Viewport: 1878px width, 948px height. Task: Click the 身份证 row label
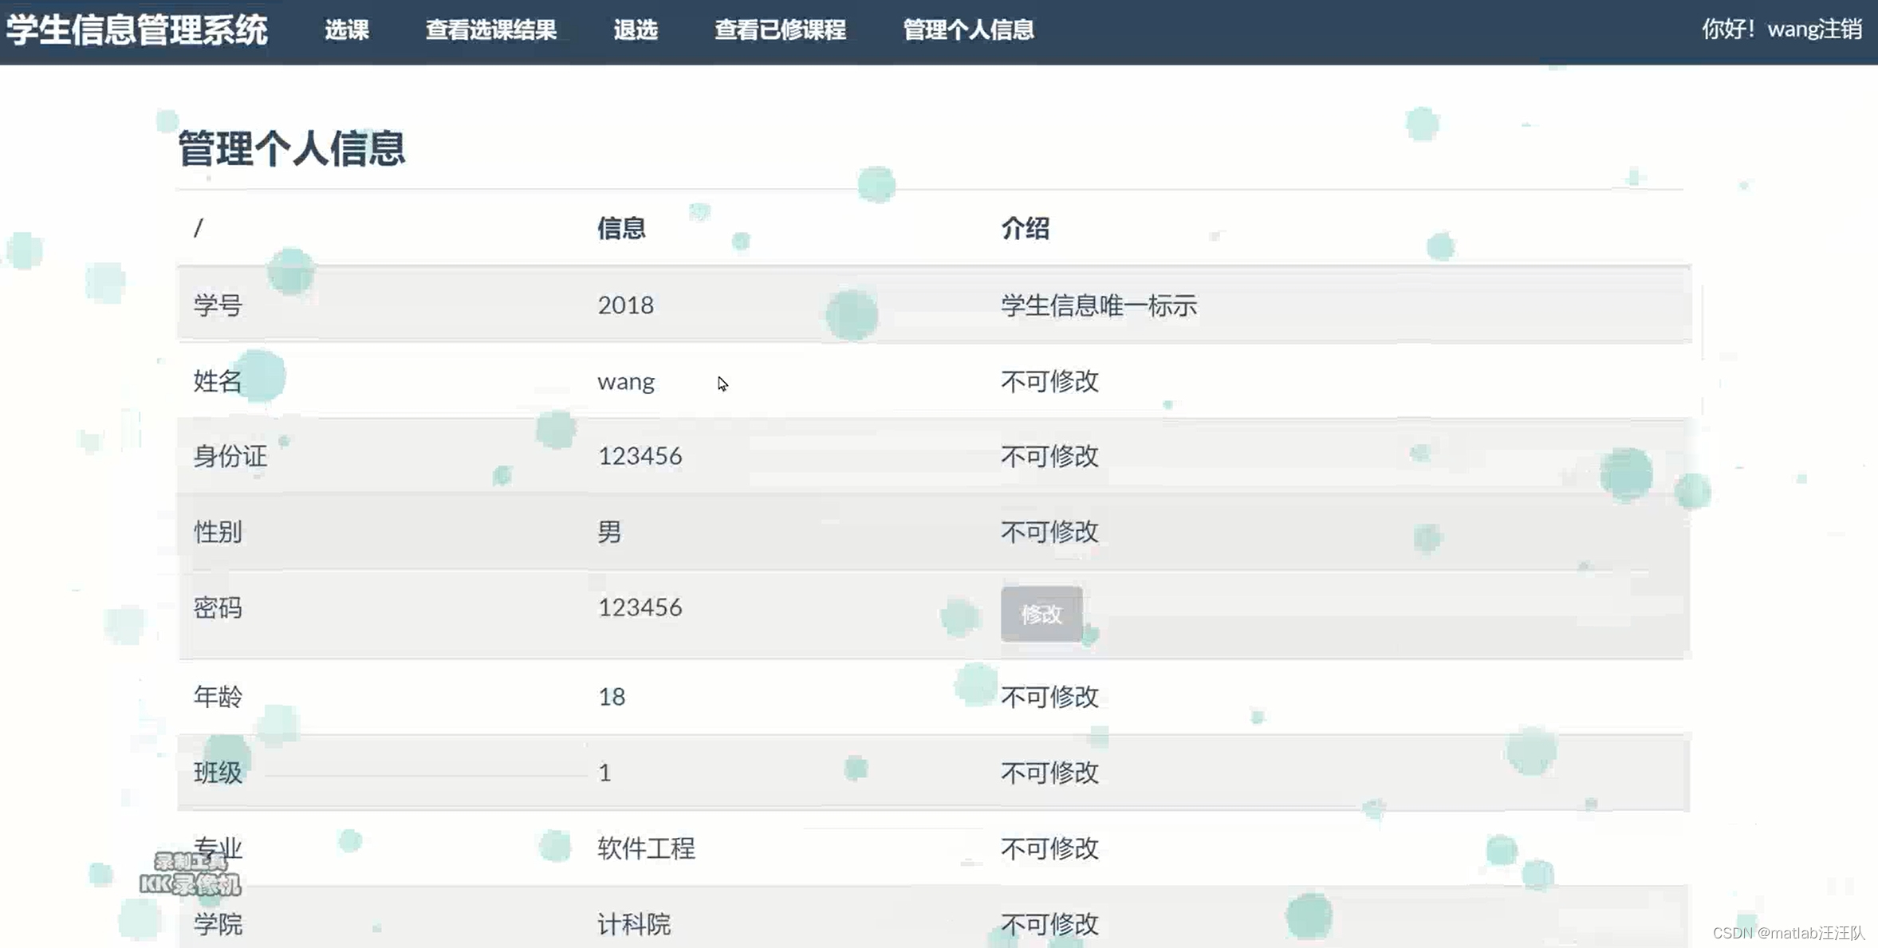pyautogui.click(x=230, y=457)
